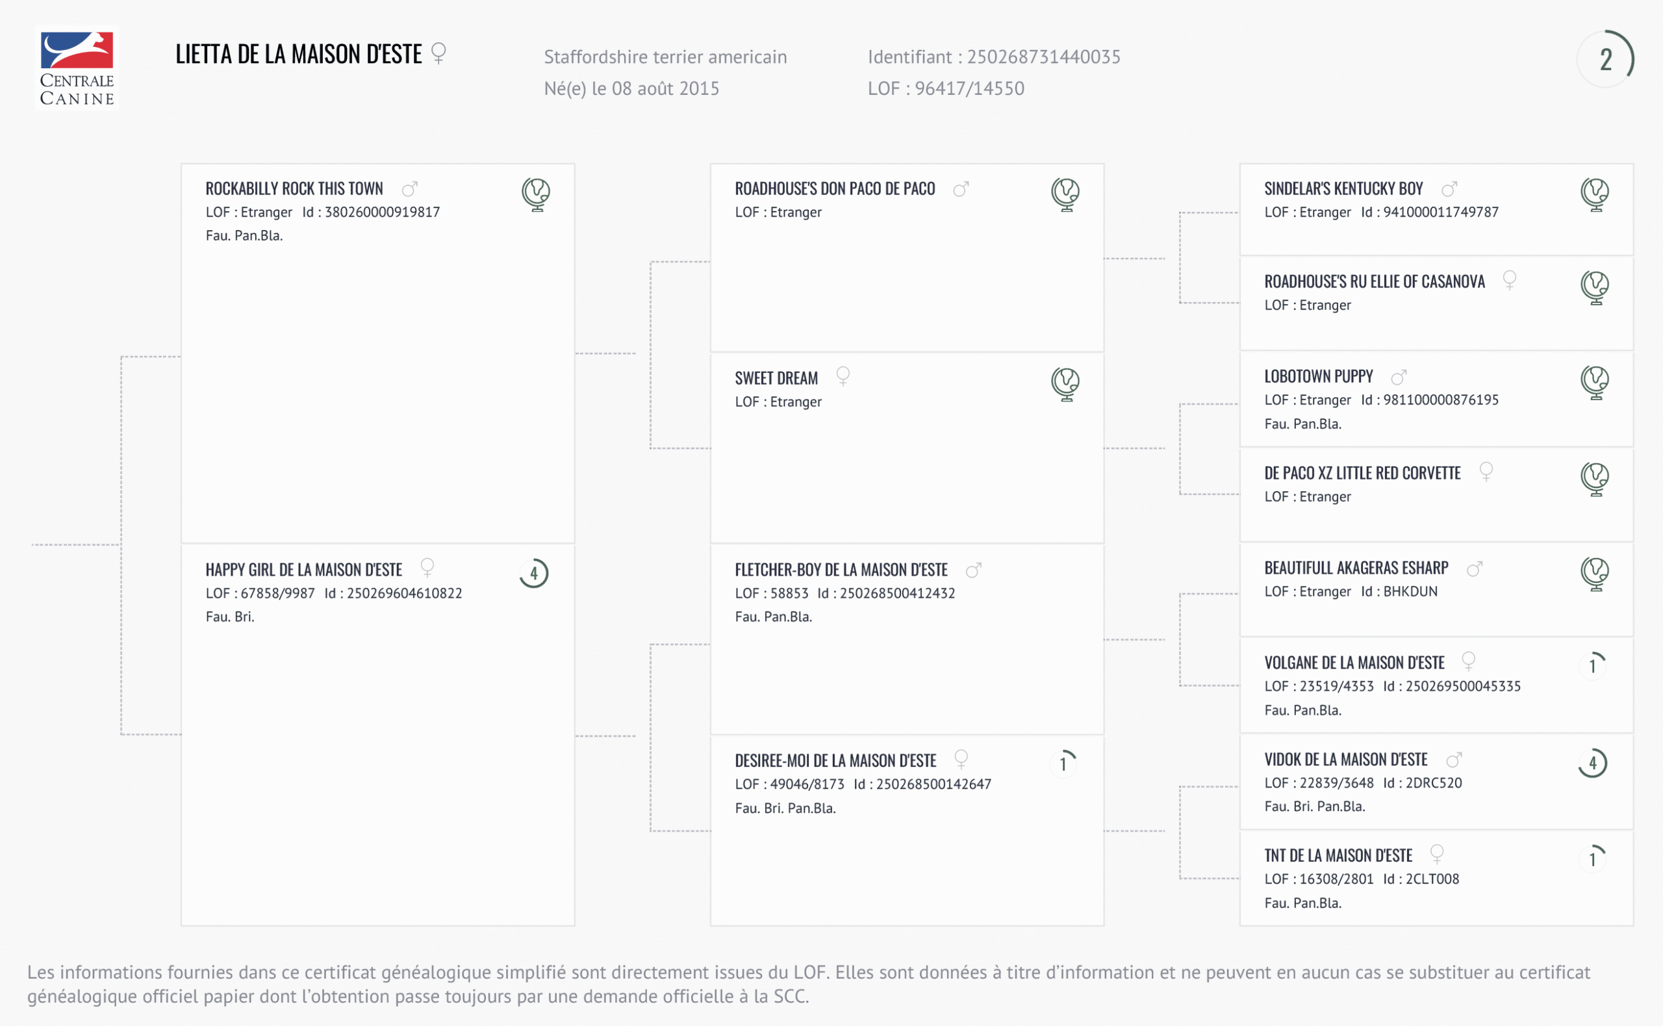This screenshot has width=1663, height=1026.
Task: Click the Centrale Canine logo
Action: click(x=77, y=68)
